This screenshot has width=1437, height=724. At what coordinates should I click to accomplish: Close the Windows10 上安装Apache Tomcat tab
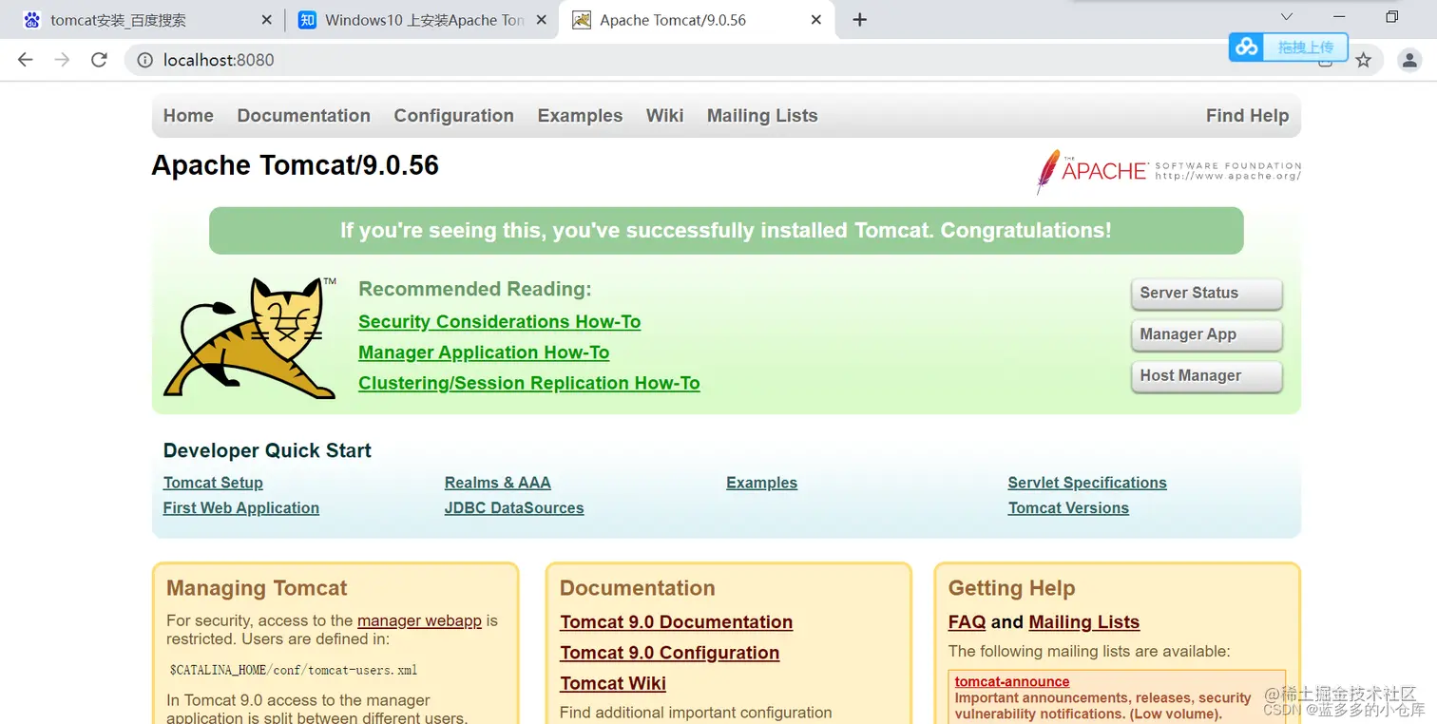[x=540, y=20]
